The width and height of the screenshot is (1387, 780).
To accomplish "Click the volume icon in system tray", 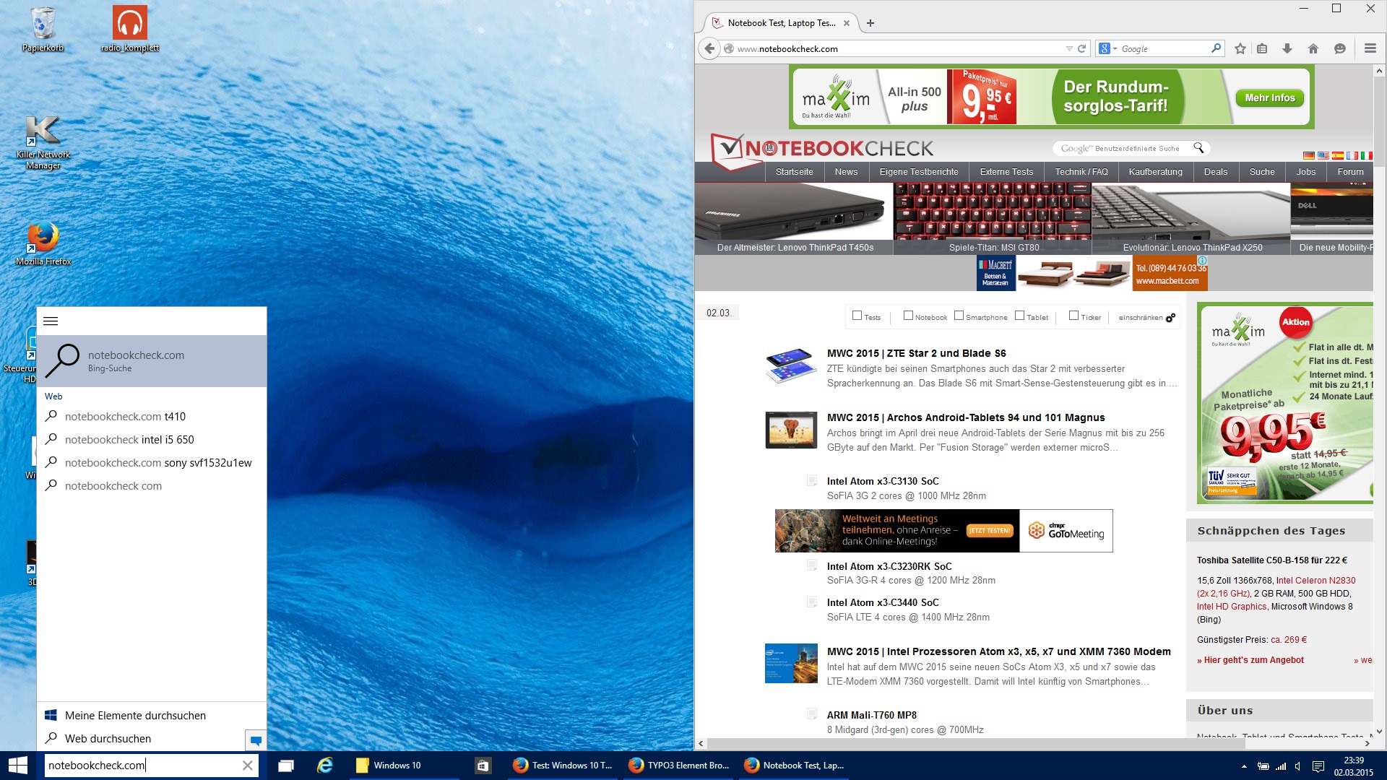I will (x=1297, y=766).
